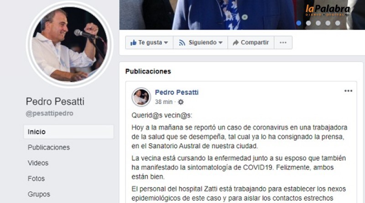Screen dimensions: 365x203
Task: Open the page's three-dots more options button
Action: pos(283,42)
